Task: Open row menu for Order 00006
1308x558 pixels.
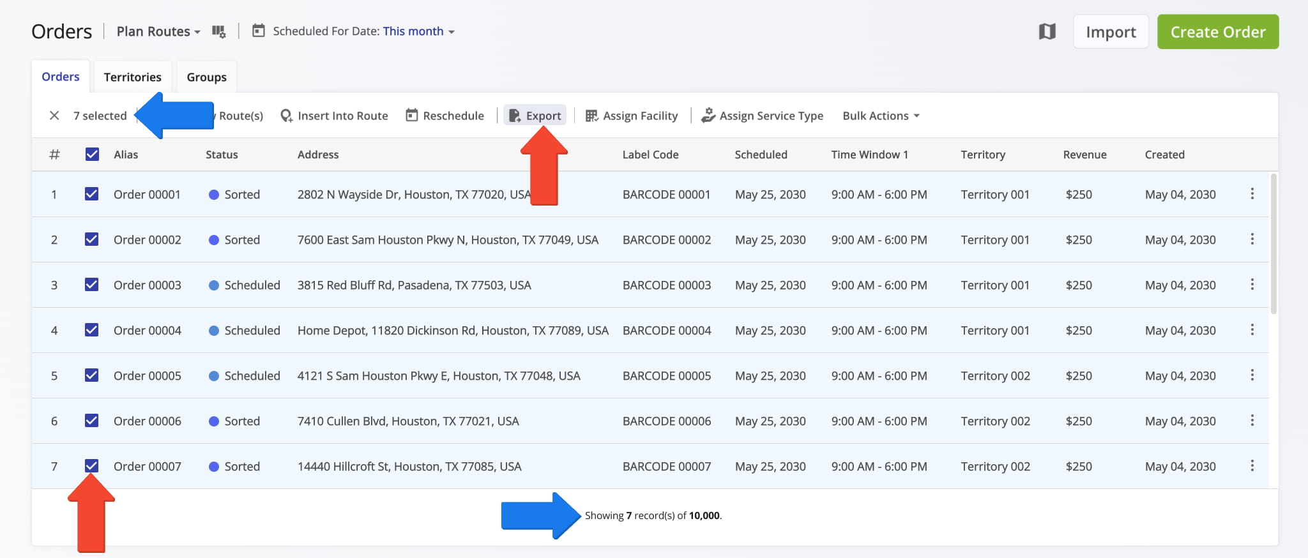Action: click(1252, 420)
